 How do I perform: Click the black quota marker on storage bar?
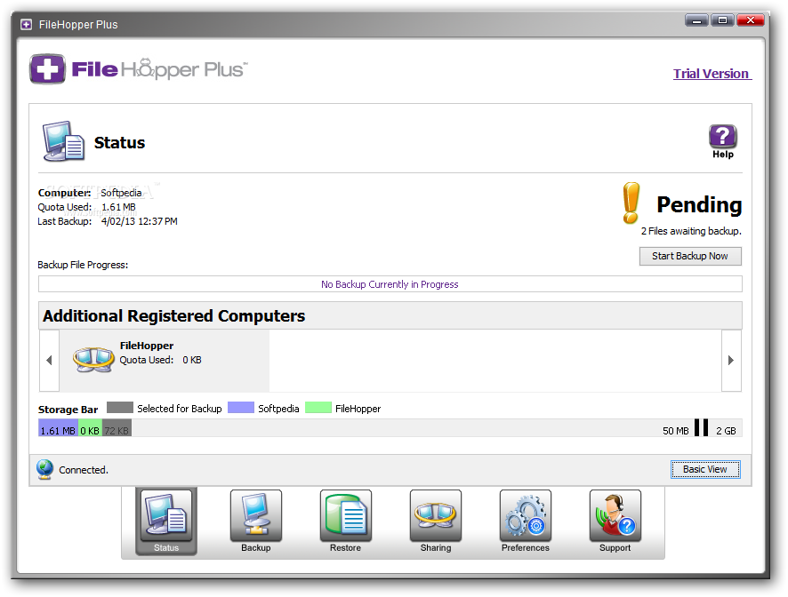coord(702,428)
